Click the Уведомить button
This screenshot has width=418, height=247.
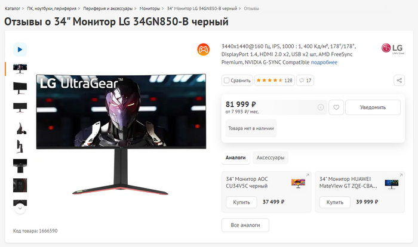[x=373, y=107]
